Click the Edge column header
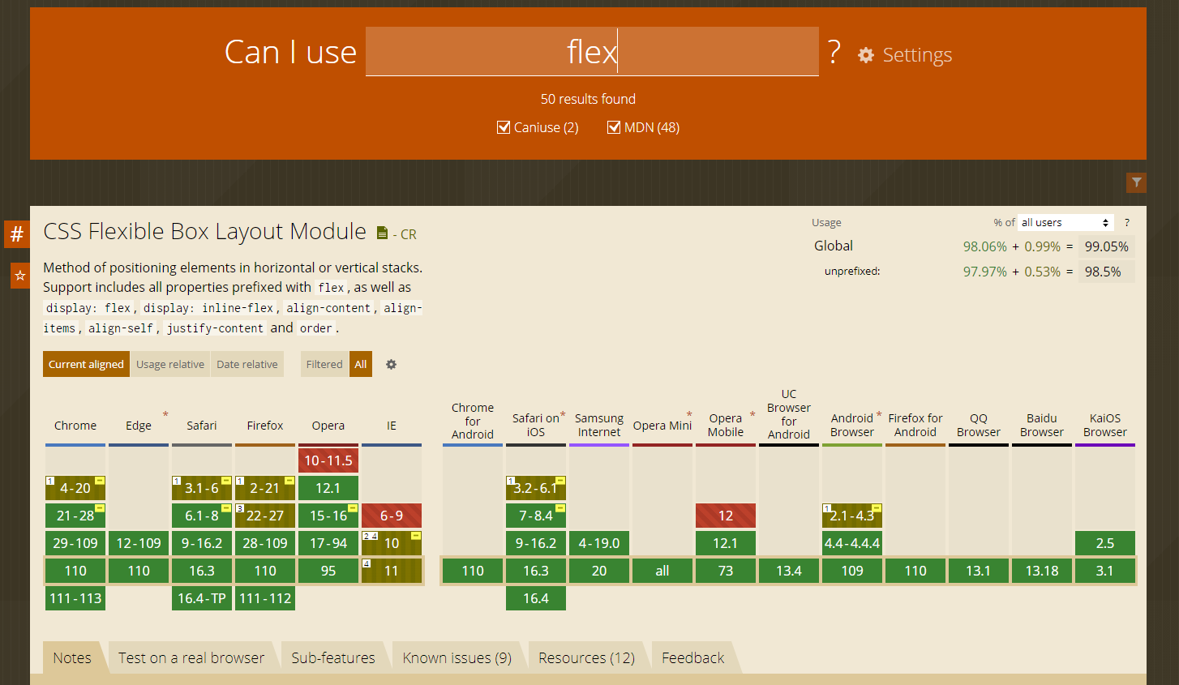This screenshot has width=1179, height=685. (139, 426)
